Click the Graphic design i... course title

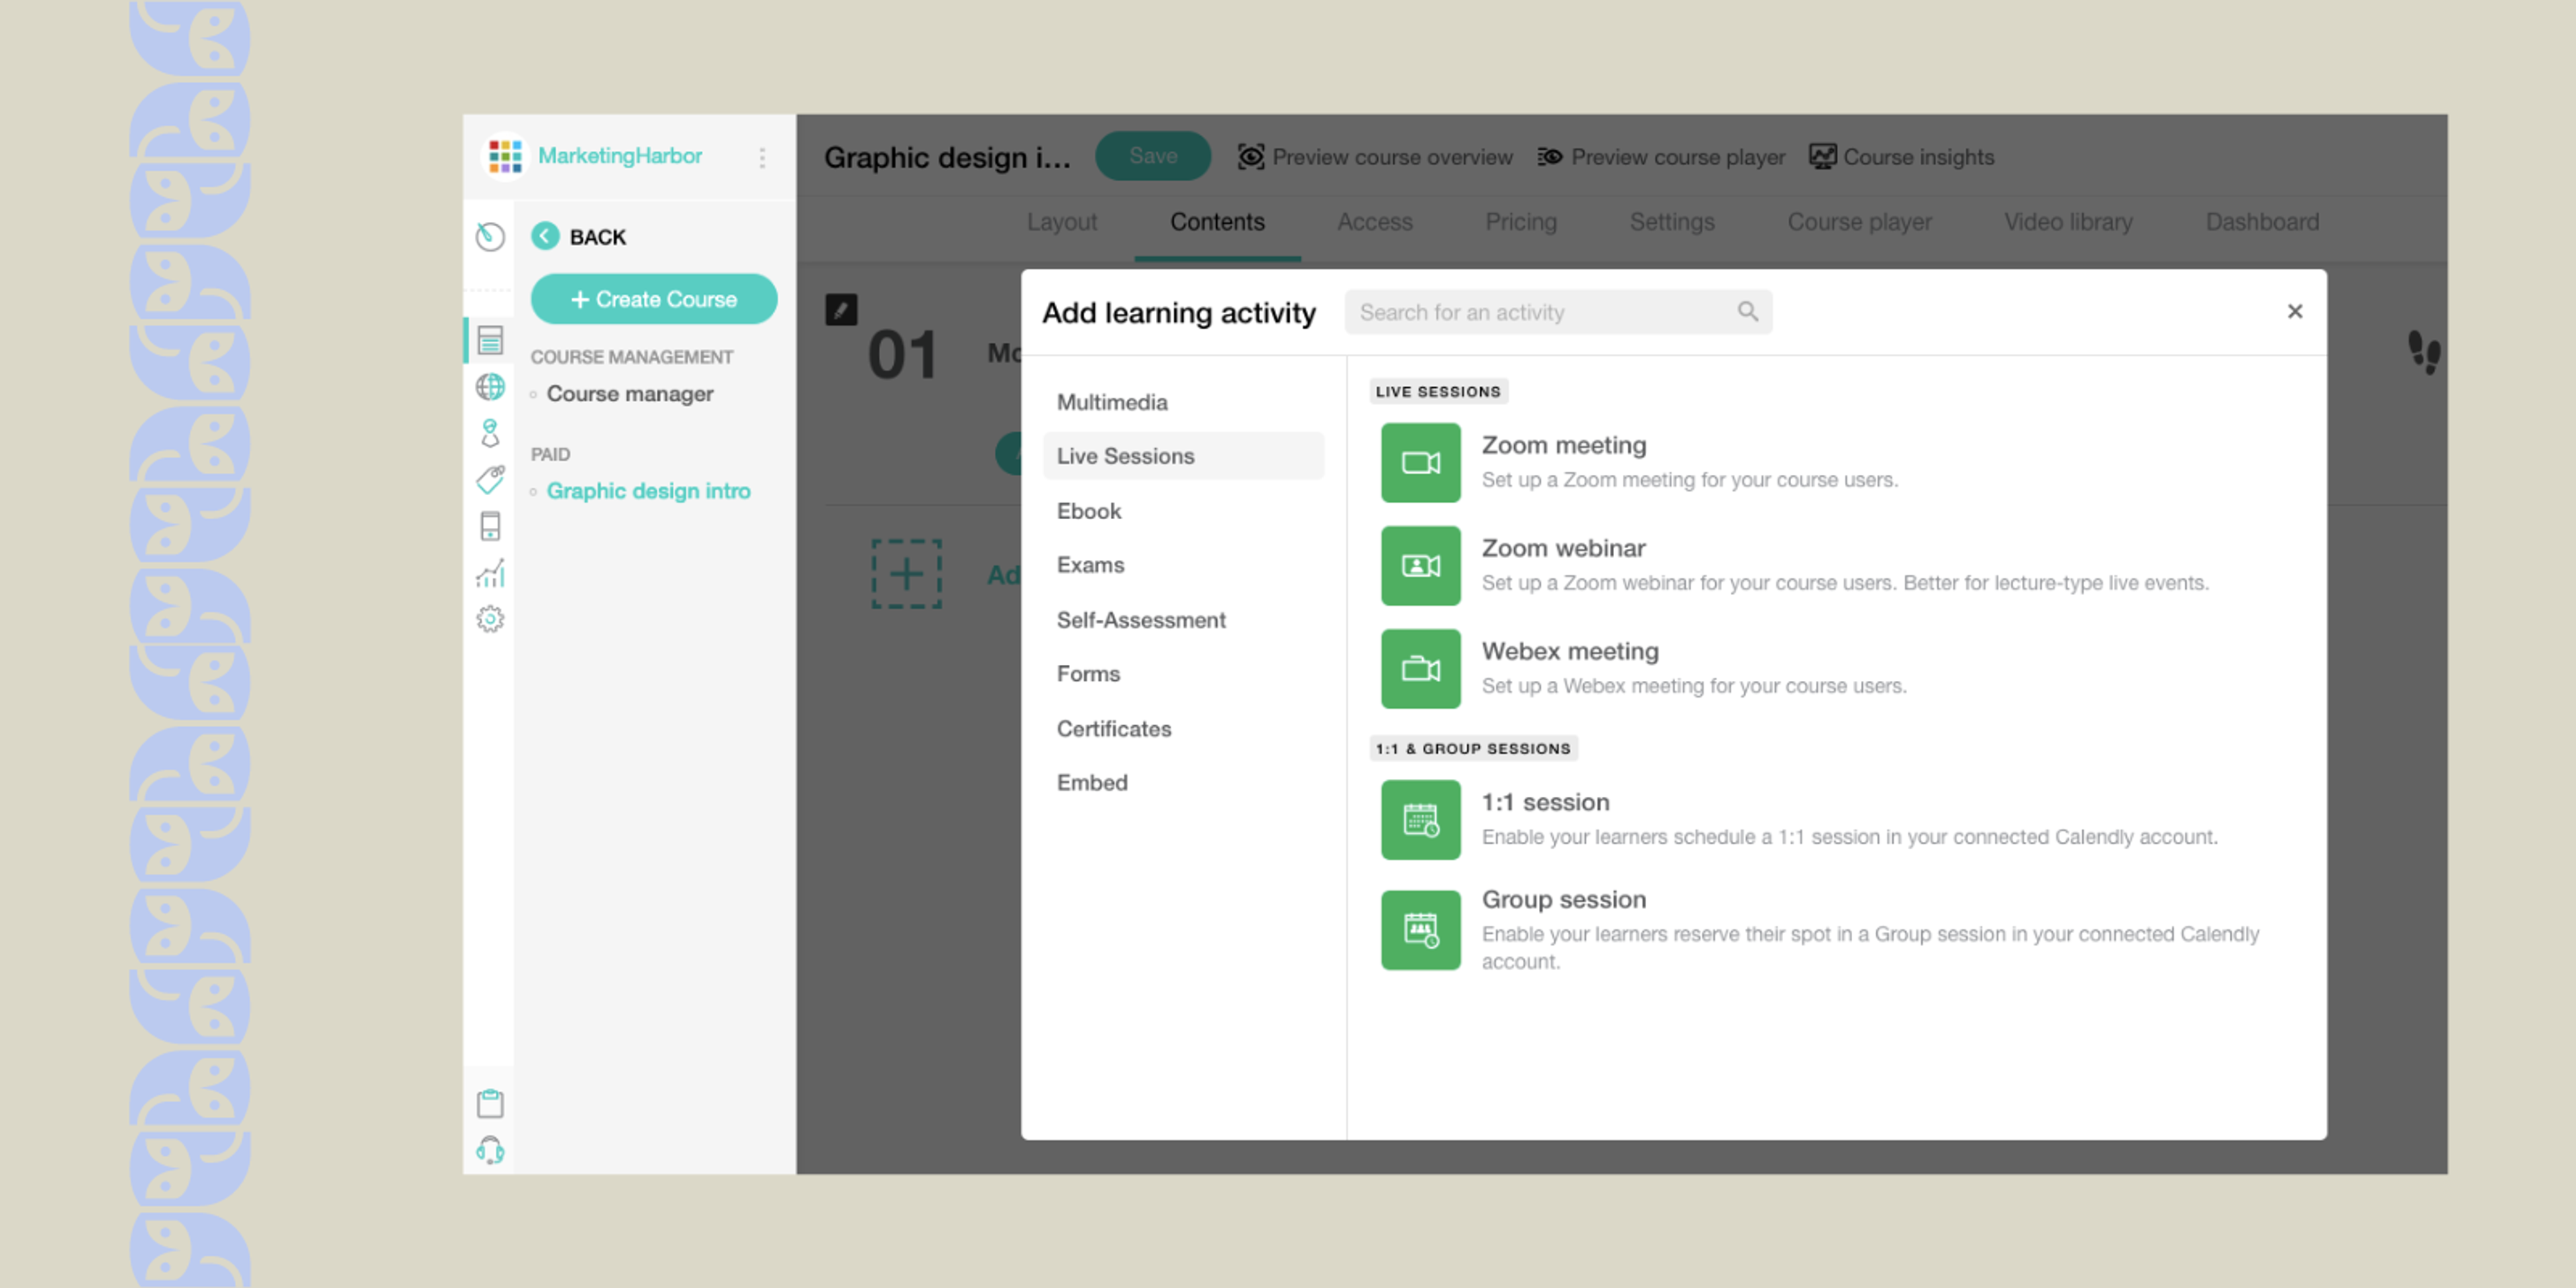pos(947,157)
